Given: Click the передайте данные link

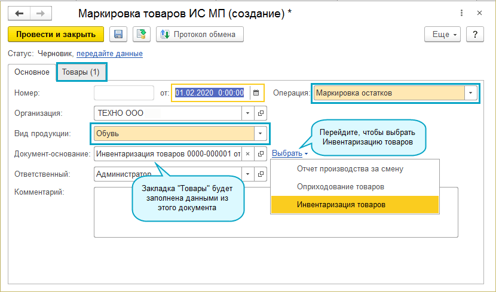Looking at the screenshot, I should point(109,54).
